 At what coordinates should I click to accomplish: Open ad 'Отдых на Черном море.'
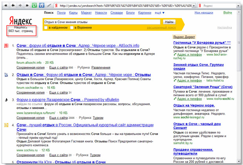point(194,106)
